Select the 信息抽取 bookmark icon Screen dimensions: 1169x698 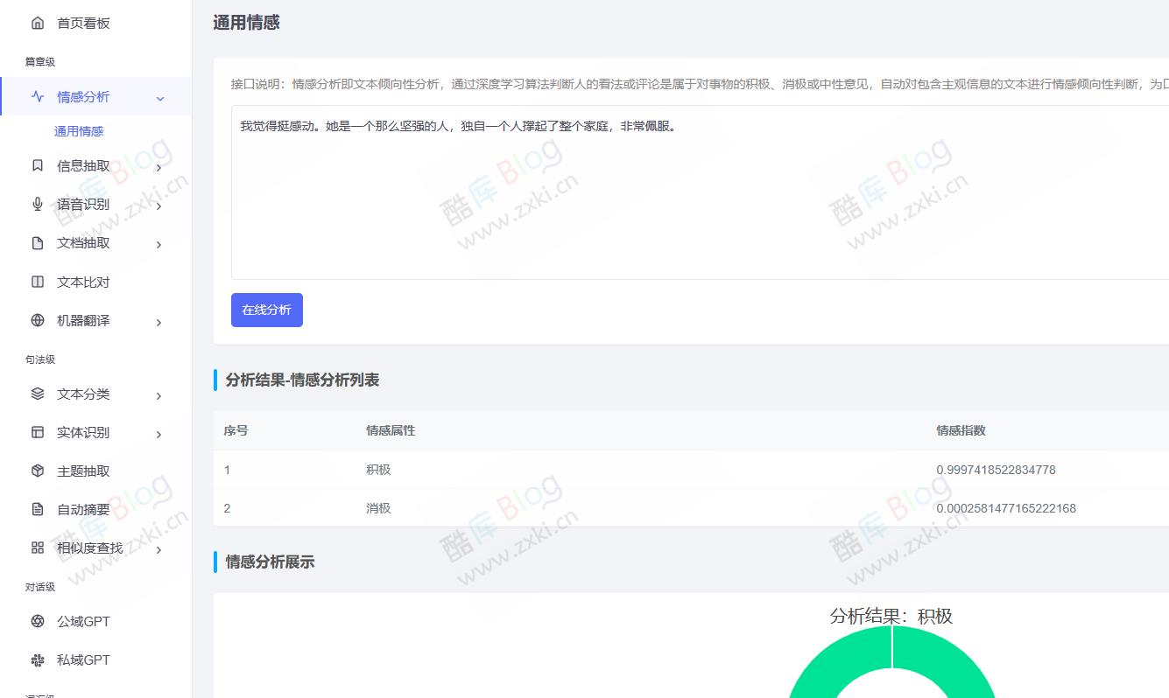37,164
